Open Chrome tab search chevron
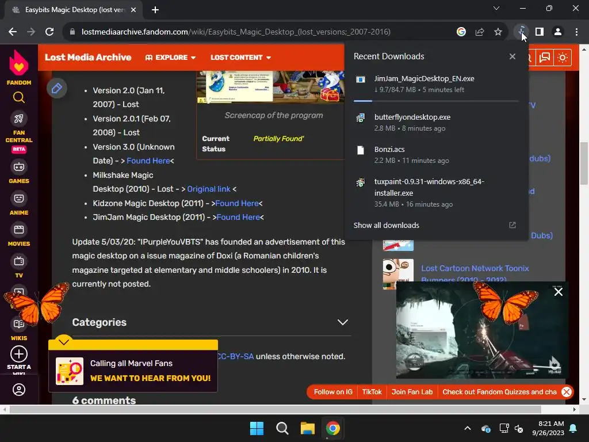This screenshot has width=589, height=442. (x=496, y=8)
